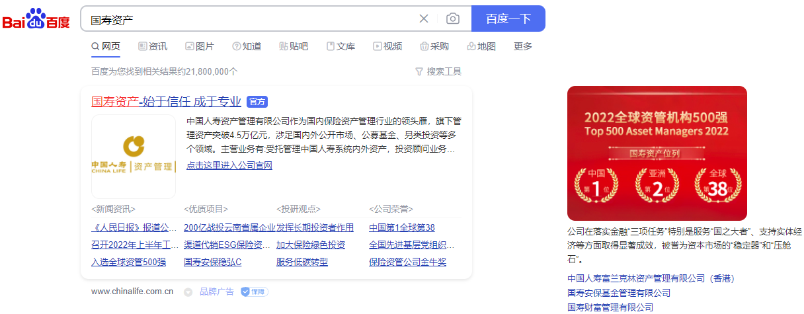Image resolution: width=804 pixels, height=314 pixels.
Task: Switch to 视频 video tab
Action: tap(387, 46)
